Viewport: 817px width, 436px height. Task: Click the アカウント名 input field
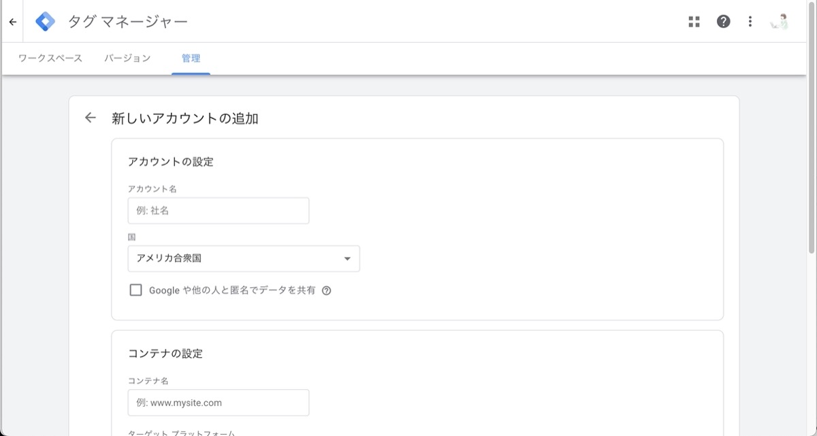point(219,211)
